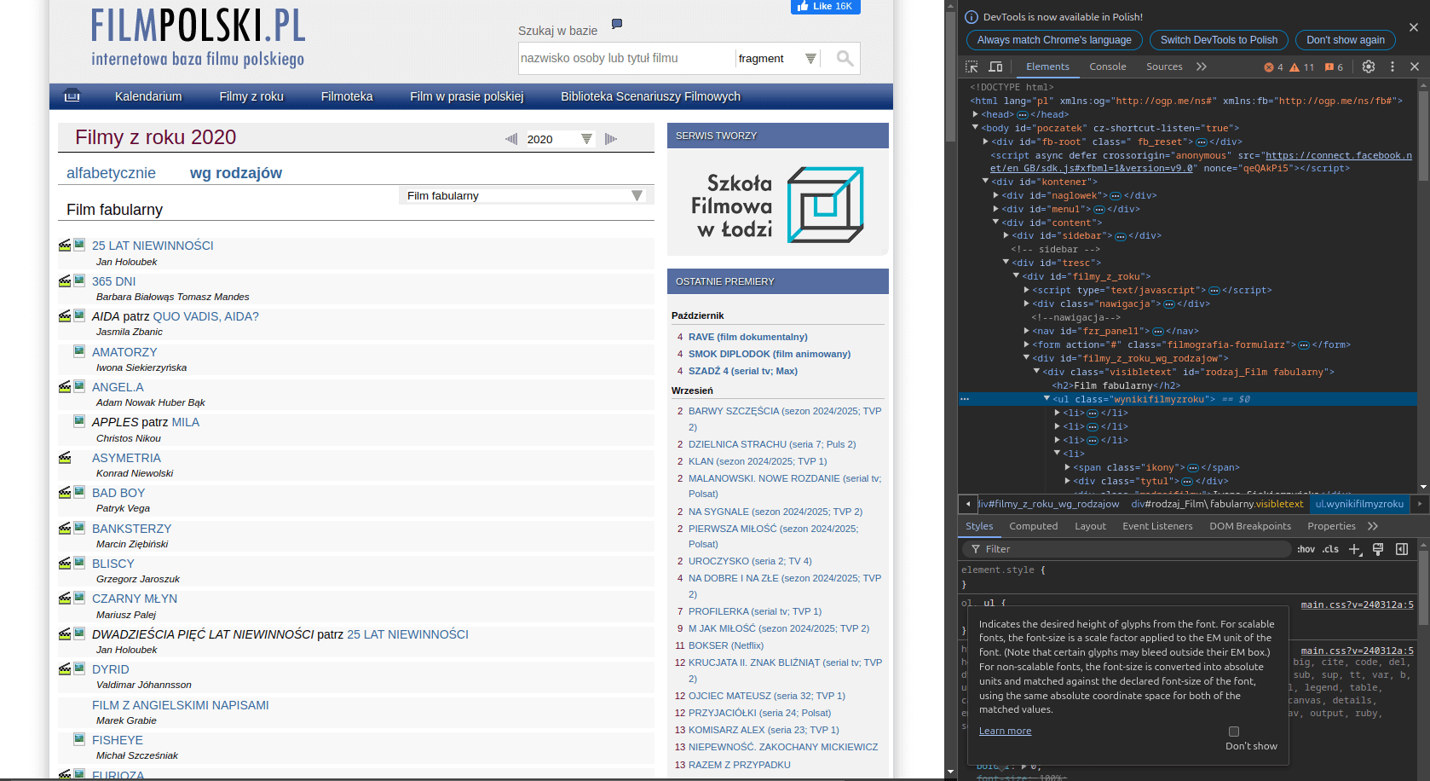Expand the head node in DOM tree
Image resolution: width=1430 pixels, height=781 pixels.
(x=976, y=114)
